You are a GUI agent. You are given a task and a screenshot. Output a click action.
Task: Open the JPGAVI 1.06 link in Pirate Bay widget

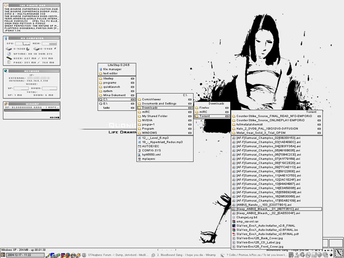(12, 31)
